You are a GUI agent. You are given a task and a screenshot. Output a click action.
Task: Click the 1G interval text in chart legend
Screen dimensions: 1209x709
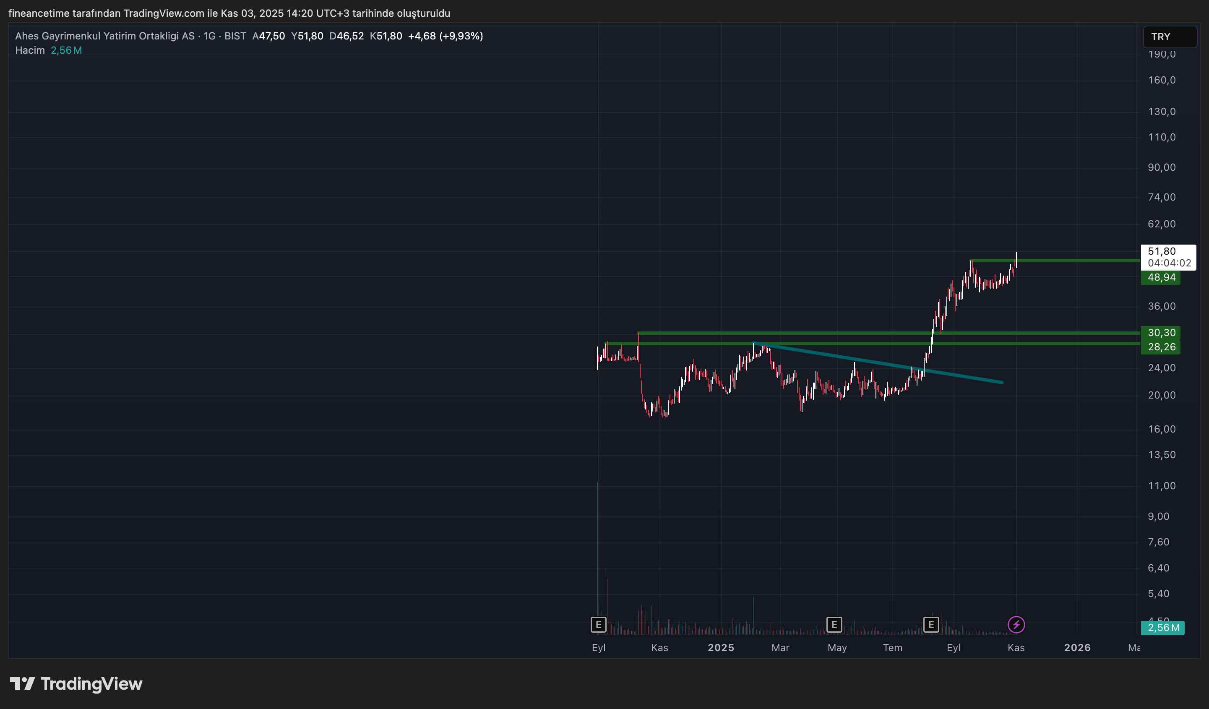(x=209, y=36)
